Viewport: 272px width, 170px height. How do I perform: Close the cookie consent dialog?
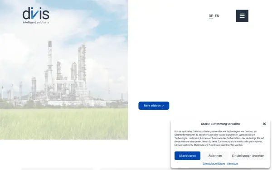[264, 124]
